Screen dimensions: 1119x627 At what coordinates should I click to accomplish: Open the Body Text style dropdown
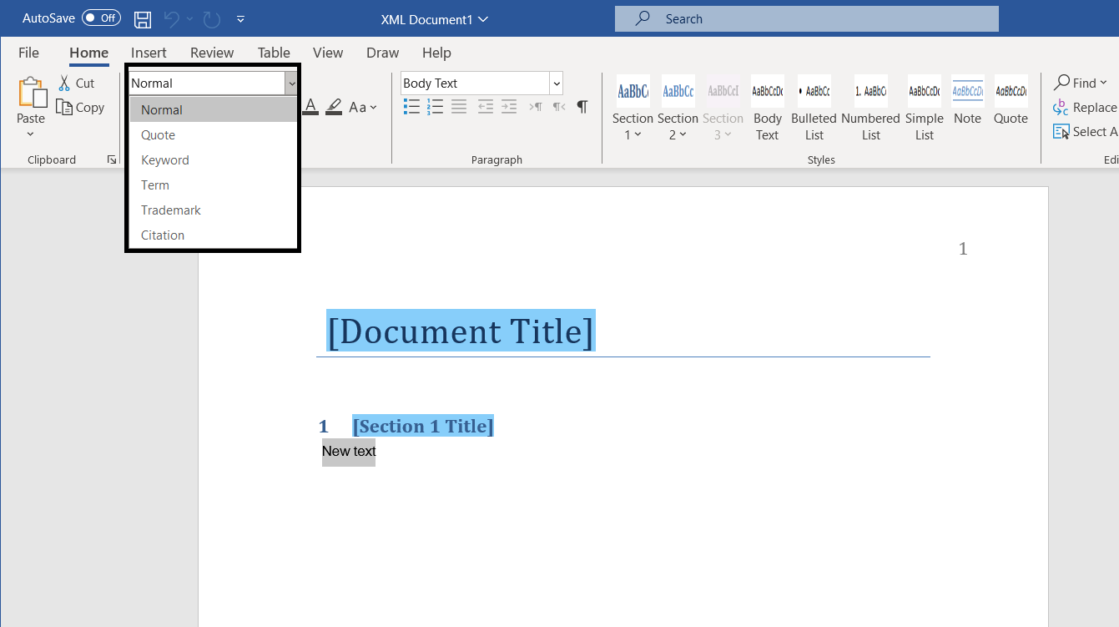(556, 83)
